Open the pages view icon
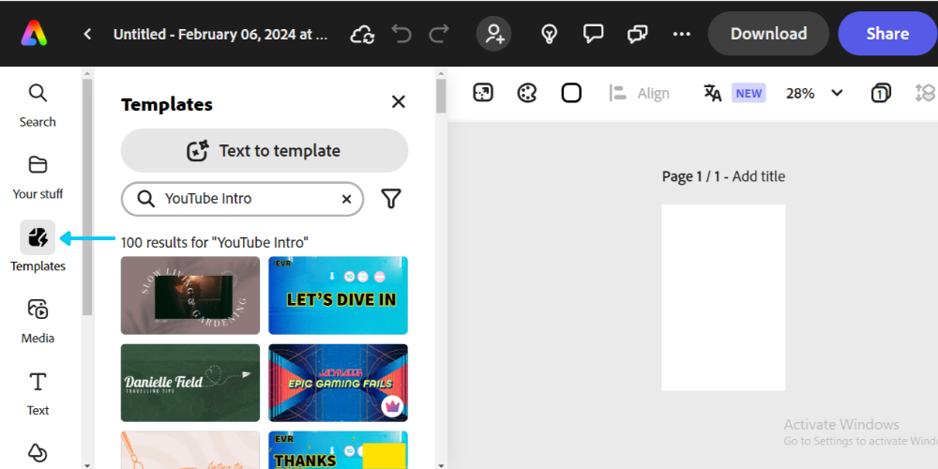938x469 pixels. (x=881, y=93)
